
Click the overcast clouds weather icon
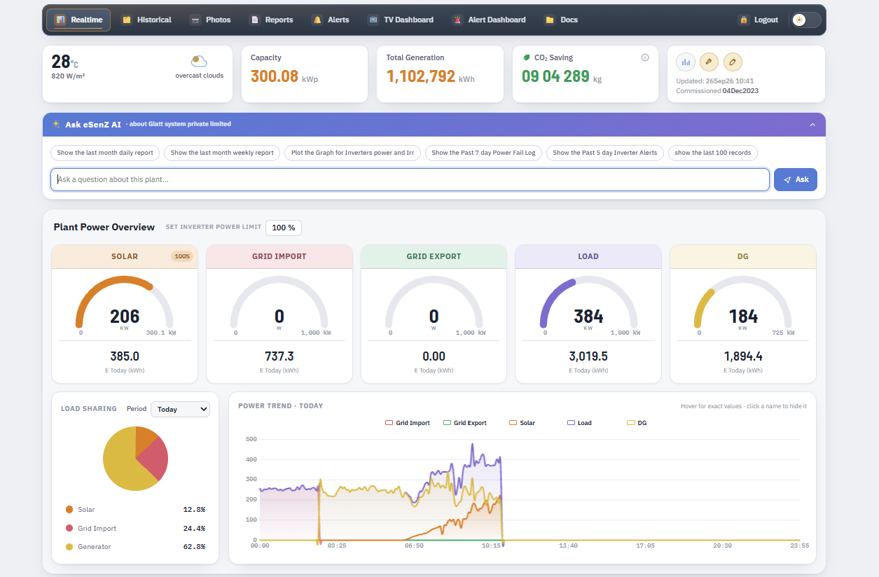click(199, 62)
